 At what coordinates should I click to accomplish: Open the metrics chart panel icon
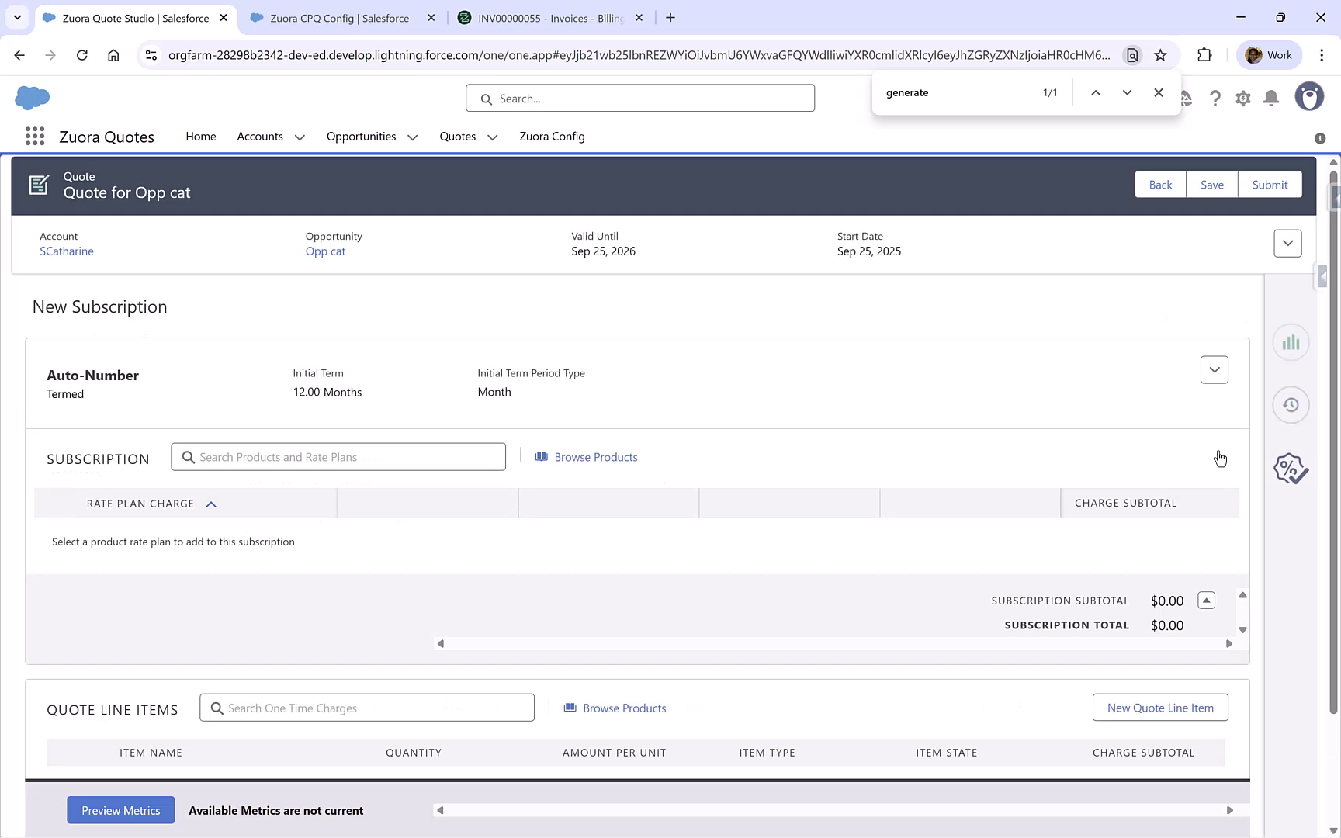click(1291, 341)
